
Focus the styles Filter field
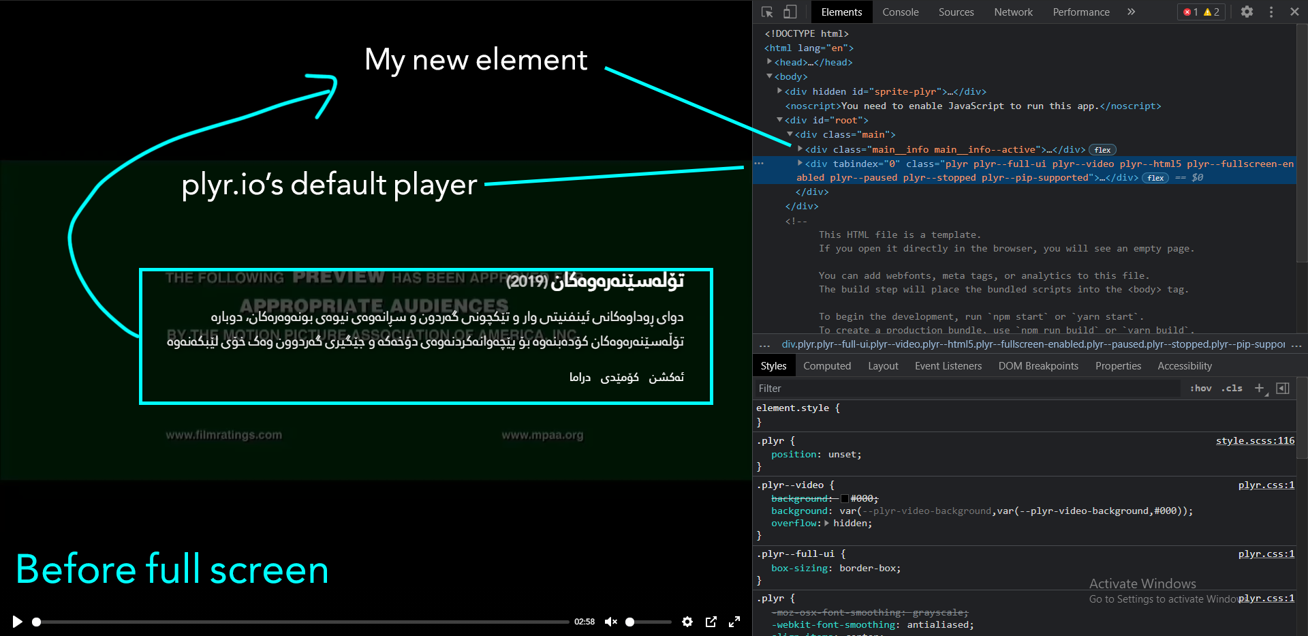tap(967, 389)
